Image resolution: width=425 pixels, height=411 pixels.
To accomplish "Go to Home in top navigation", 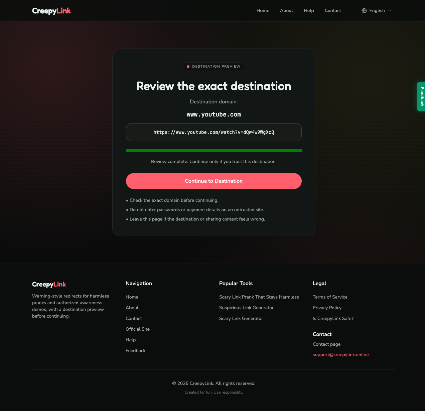I will [263, 11].
